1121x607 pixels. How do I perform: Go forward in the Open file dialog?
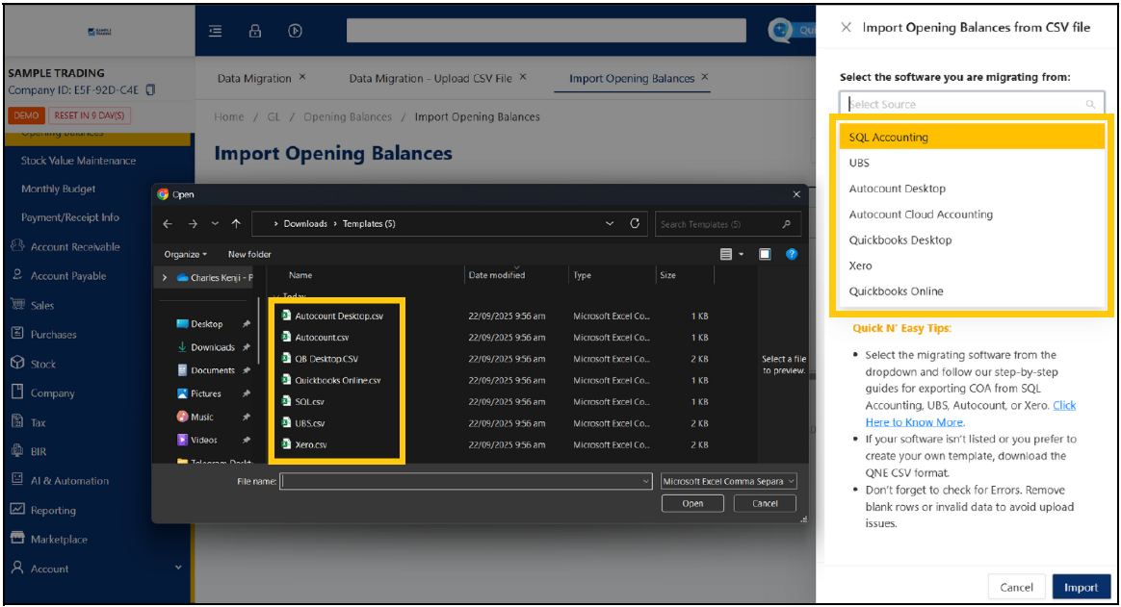[x=193, y=223]
